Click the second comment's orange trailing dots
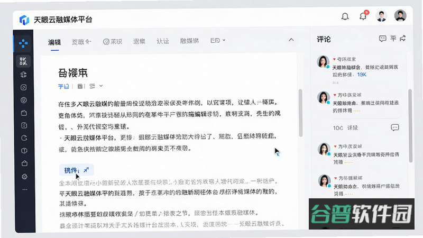 point(356,111)
